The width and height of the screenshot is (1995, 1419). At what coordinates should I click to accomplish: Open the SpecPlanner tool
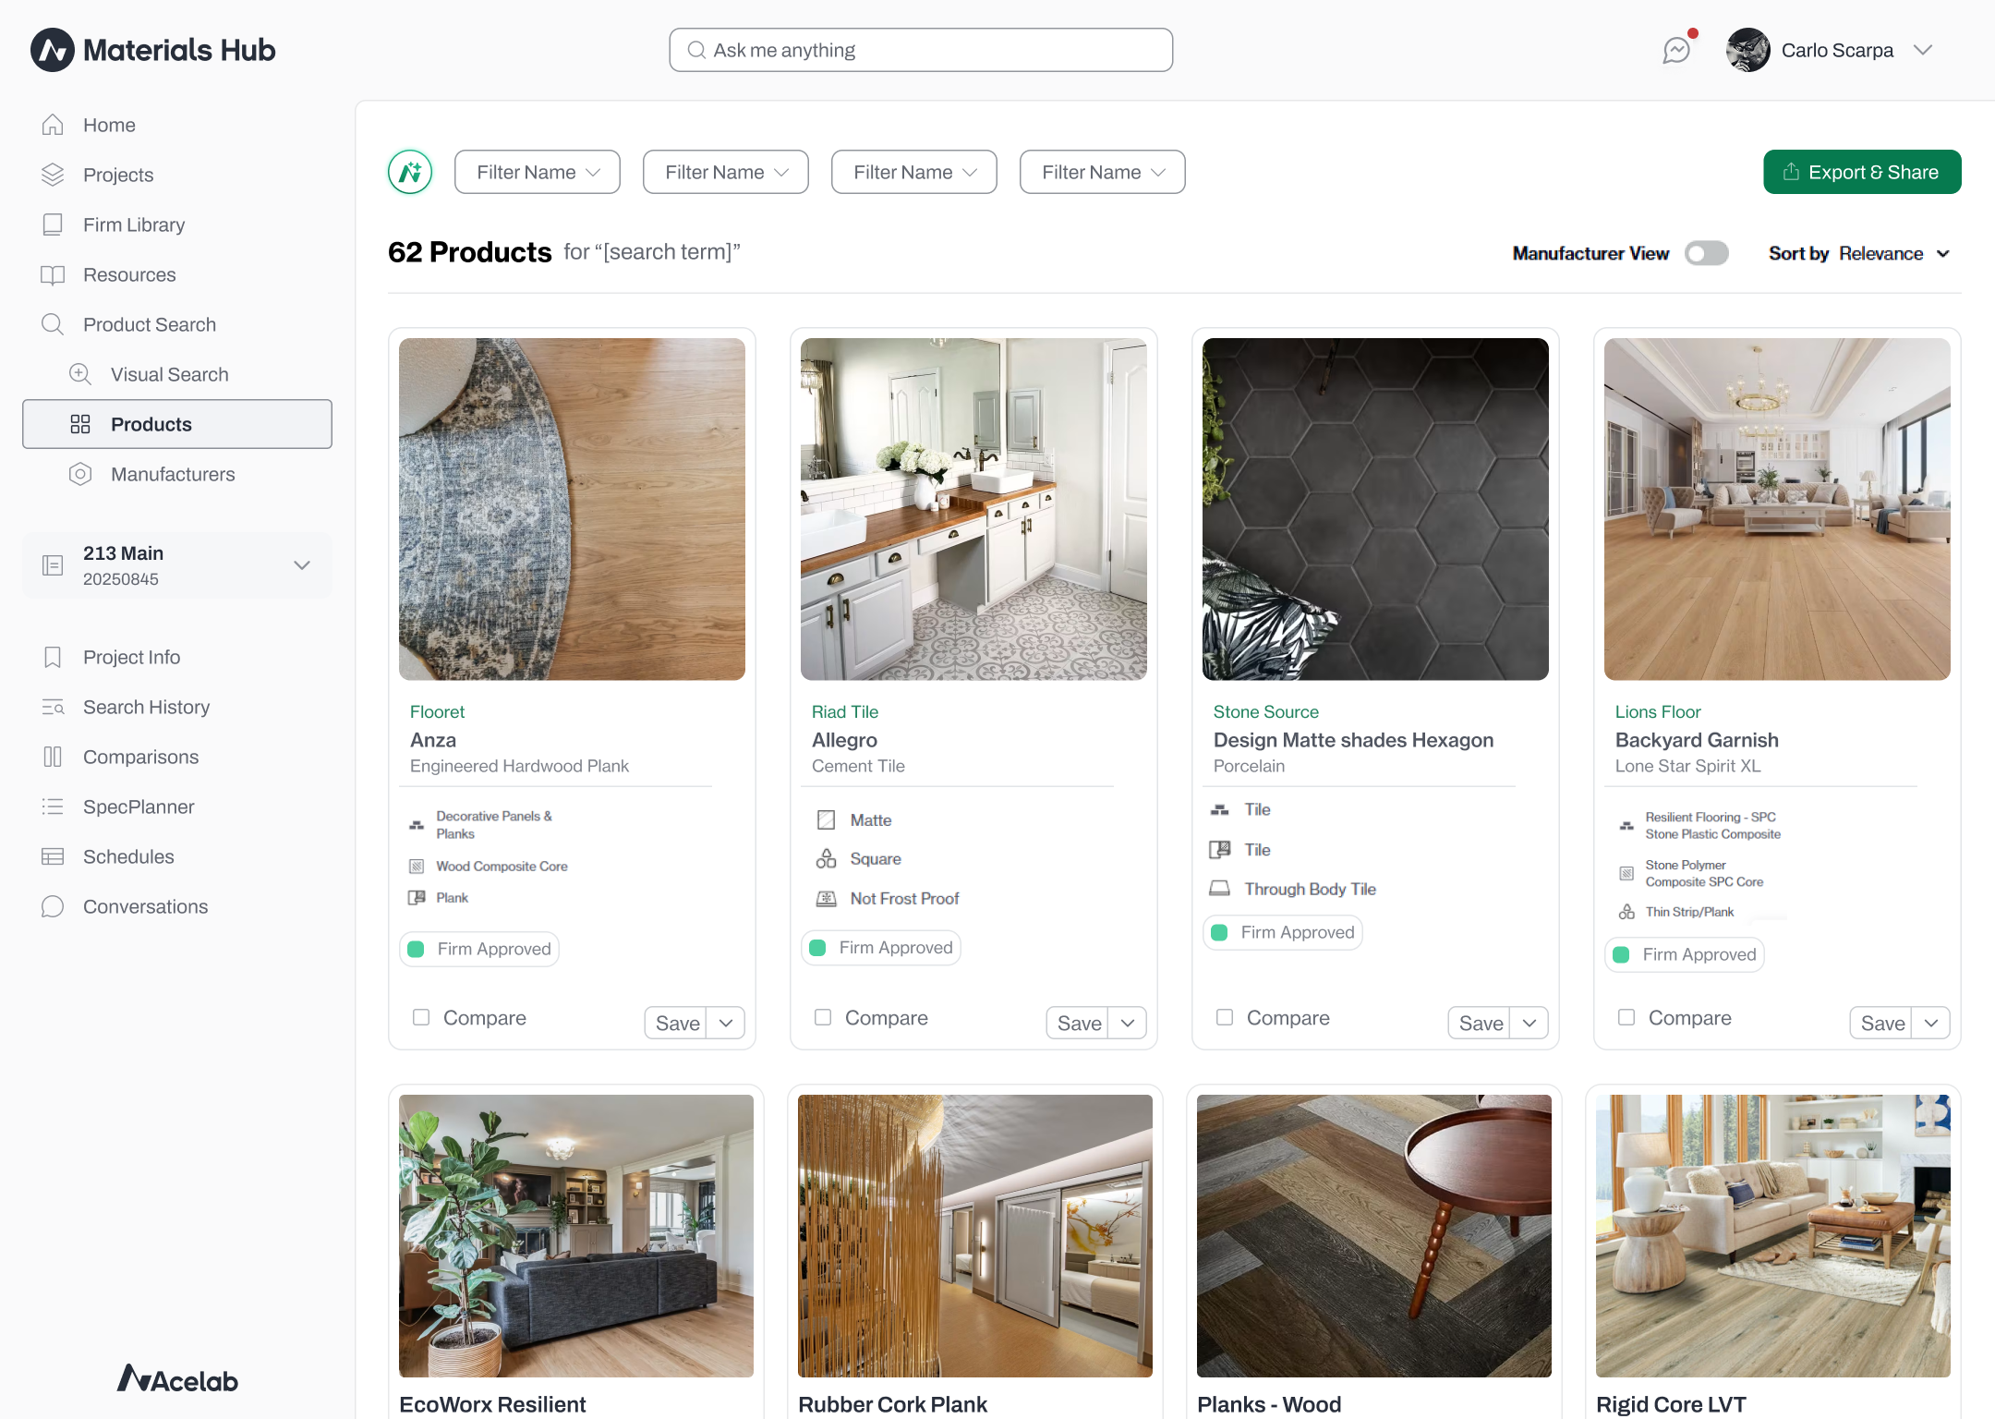[138, 806]
